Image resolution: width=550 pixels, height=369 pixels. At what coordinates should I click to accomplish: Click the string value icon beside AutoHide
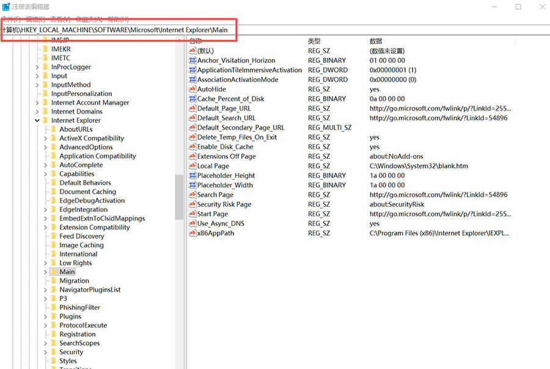tap(193, 89)
